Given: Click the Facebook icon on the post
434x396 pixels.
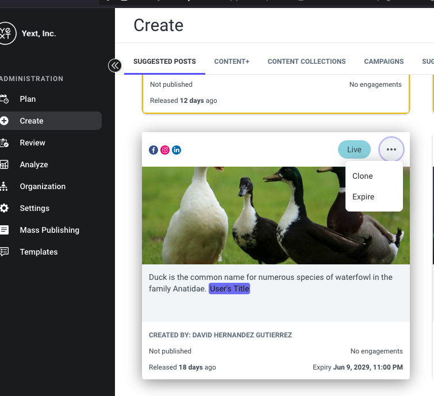Looking at the screenshot, I should [x=153, y=150].
